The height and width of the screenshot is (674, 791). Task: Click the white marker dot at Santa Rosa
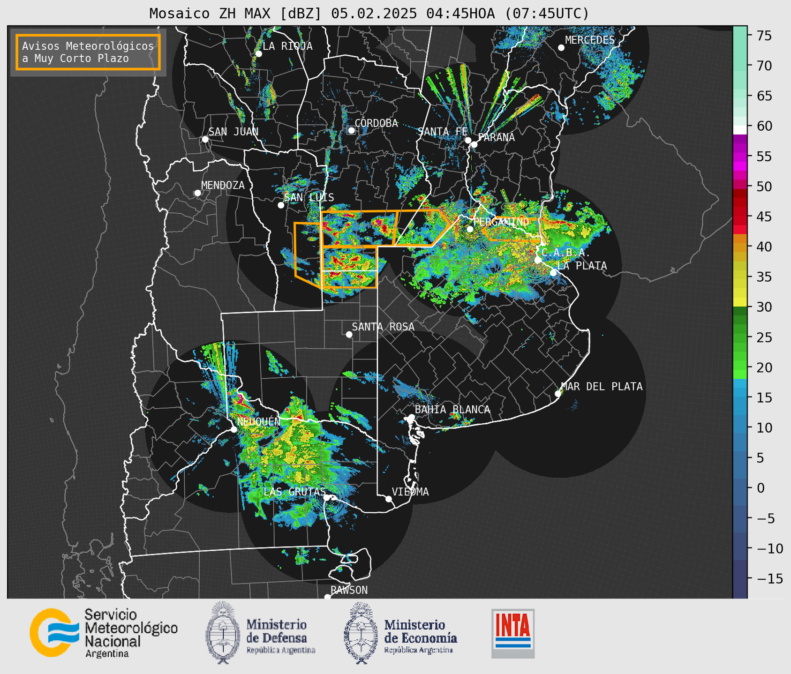349,334
